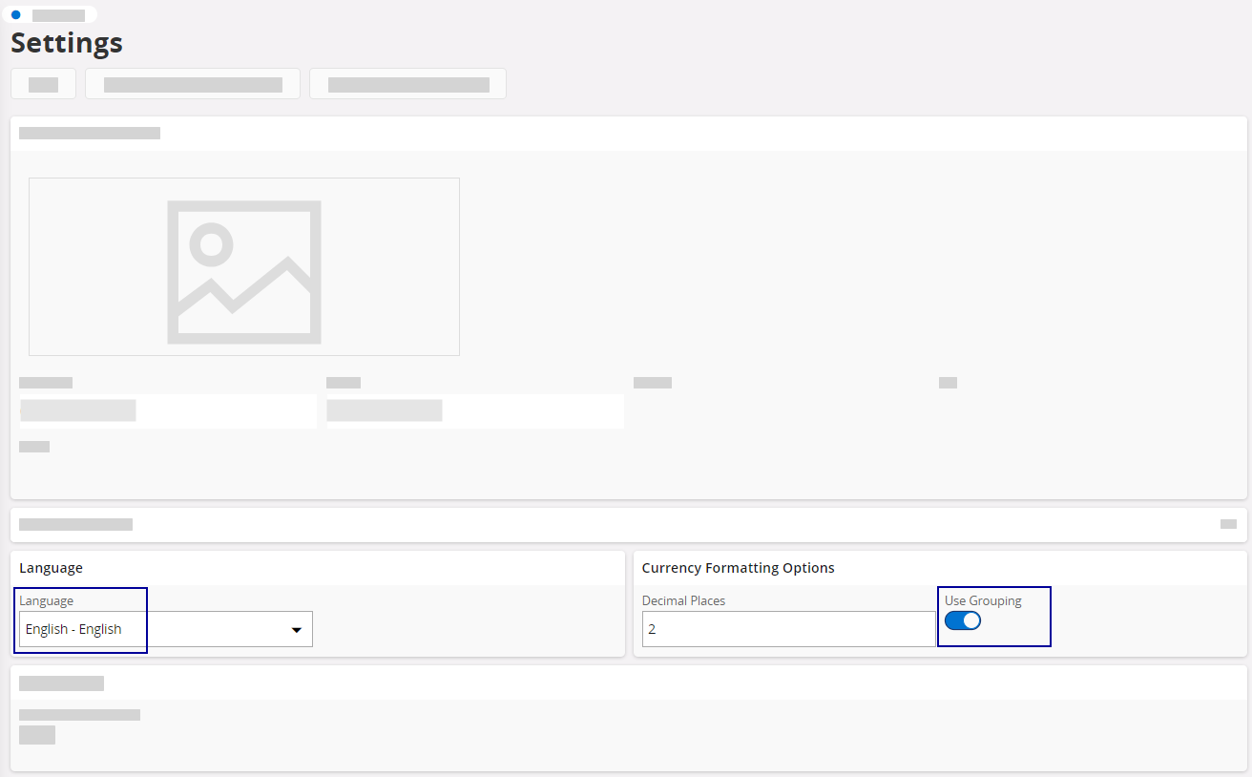Click the blue dot status indicator
1252x777 pixels.
pos(15,15)
